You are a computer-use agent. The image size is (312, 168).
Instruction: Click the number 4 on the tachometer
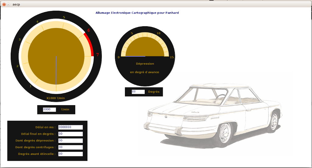click(x=37, y=22)
